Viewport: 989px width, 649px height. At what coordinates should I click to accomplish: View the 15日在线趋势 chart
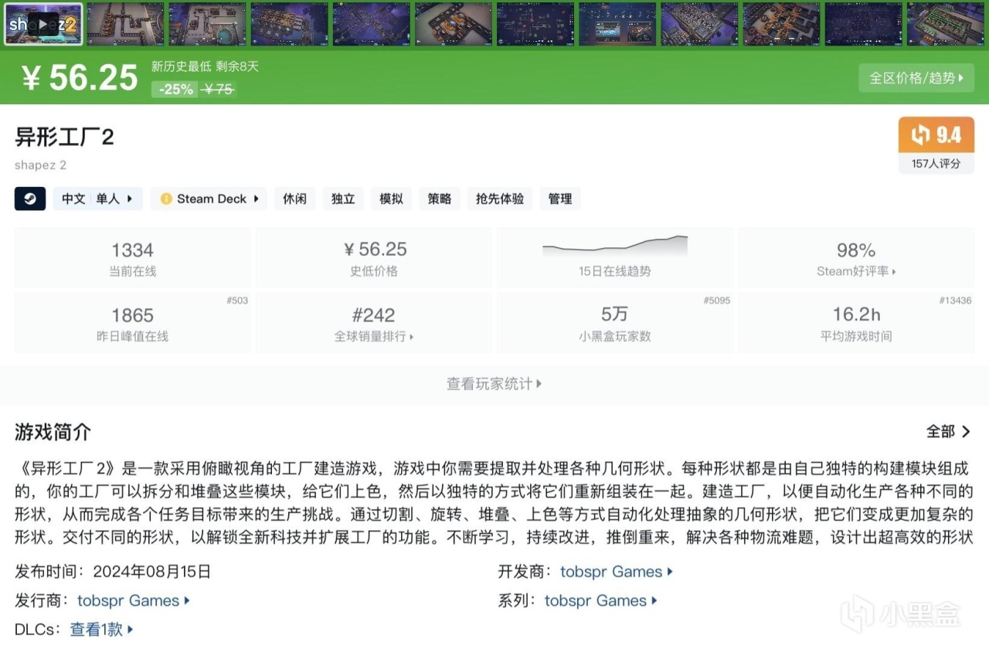tap(615, 257)
